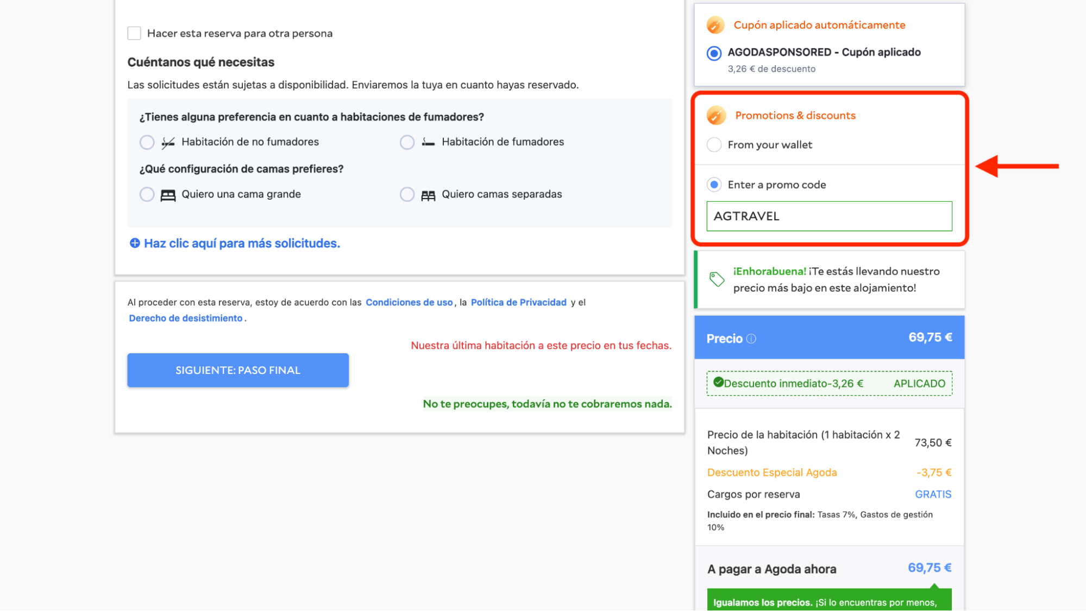The height and width of the screenshot is (611, 1086).
Task: Select 'Enter a promo code' radio option
Action: (714, 184)
